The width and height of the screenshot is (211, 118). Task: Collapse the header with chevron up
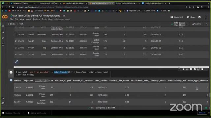(x=207, y=24)
